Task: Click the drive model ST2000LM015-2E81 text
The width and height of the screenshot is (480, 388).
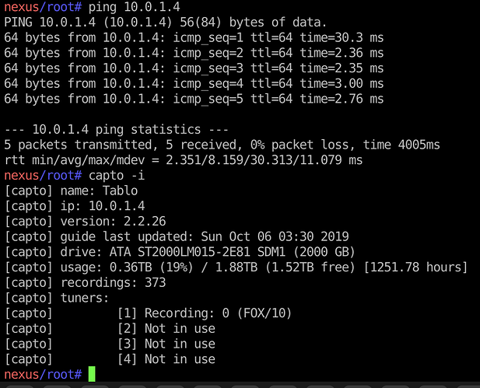Action: coord(194,252)
